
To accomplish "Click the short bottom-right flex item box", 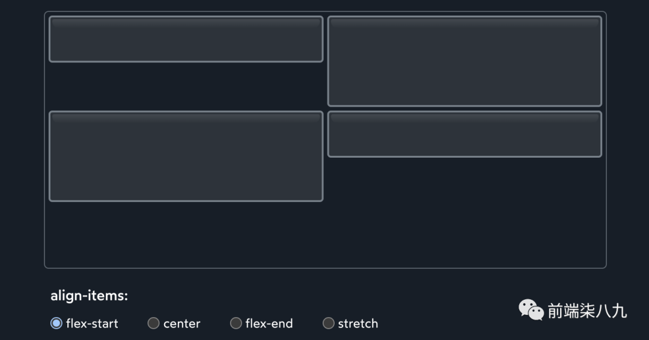I will tap(465, 134).
